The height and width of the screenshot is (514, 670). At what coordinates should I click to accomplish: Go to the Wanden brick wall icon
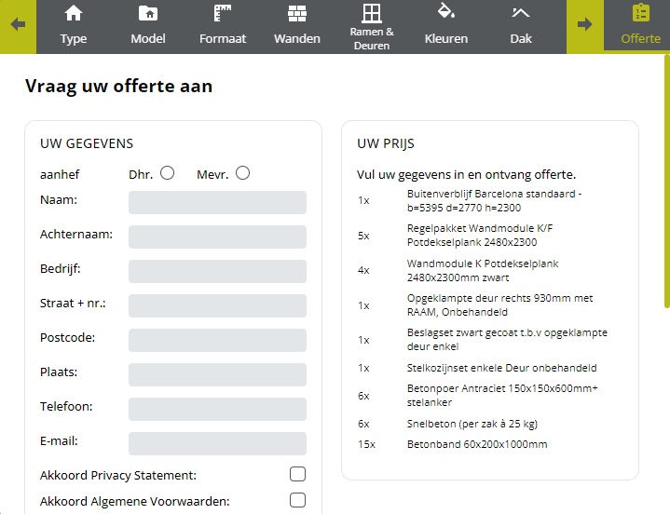point(297,13)
